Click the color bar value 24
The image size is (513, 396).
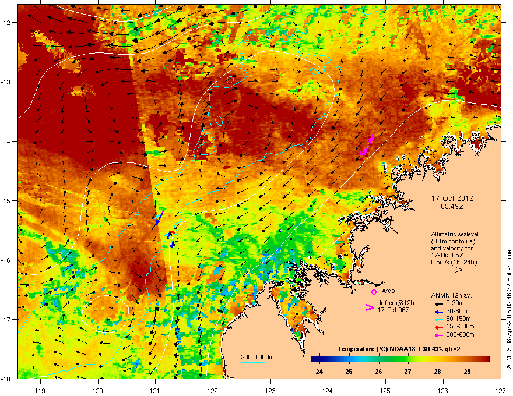coord(319,372)
